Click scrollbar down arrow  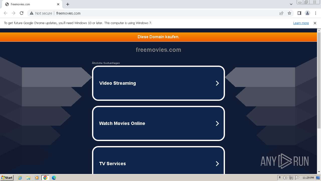coord(319,172)
